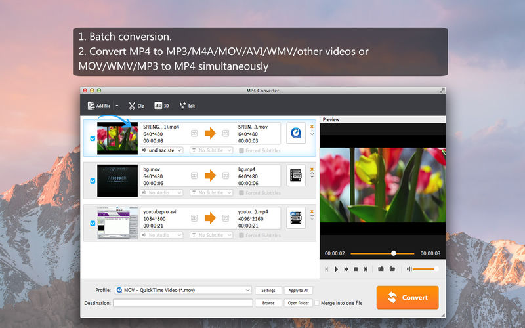This screenshot has width=525, height=328.
Task: Play the preview video
Action: (x=337, y=269)
